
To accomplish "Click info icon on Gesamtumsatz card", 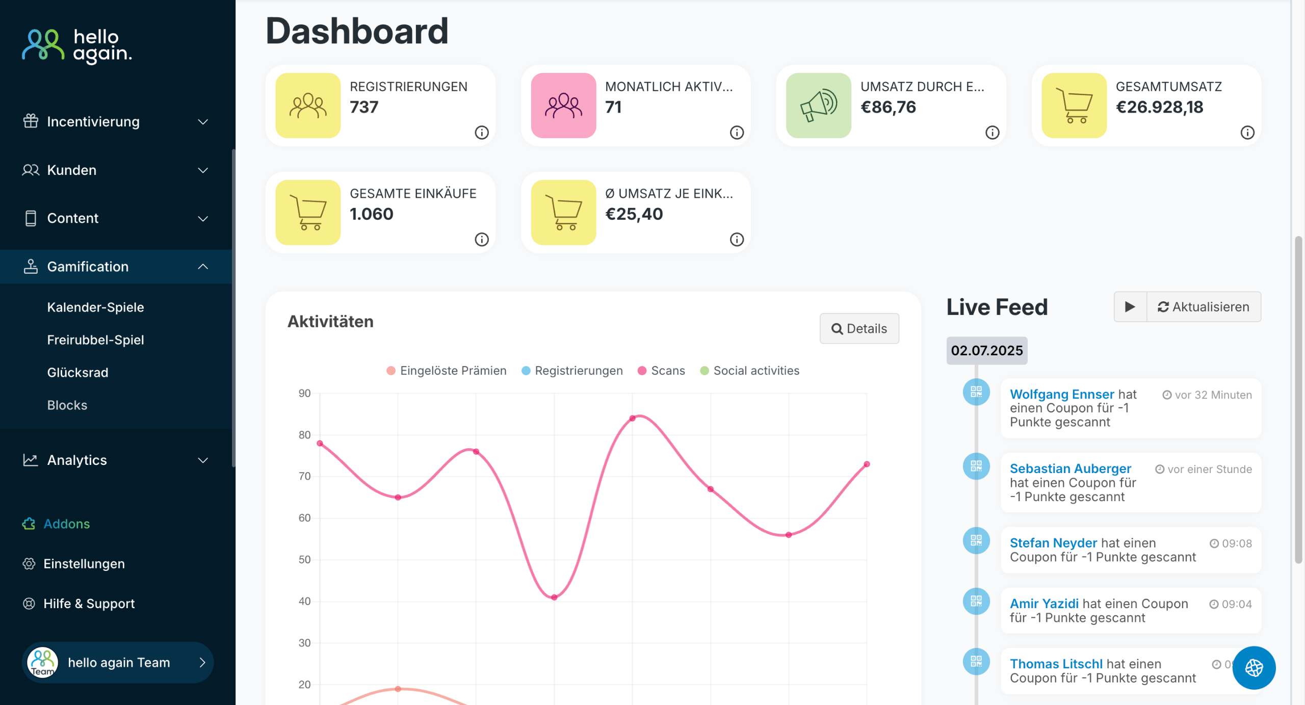I will (x=1247, y=133).
